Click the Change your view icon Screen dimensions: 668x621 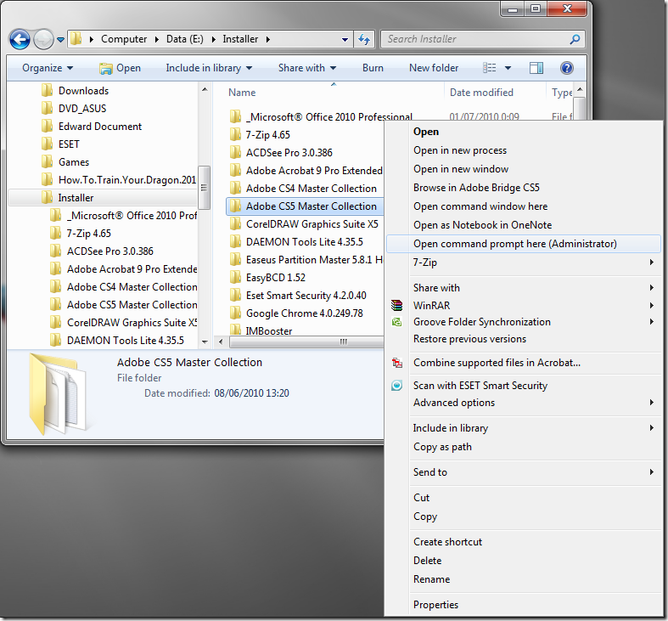click(x=489, y=68)
